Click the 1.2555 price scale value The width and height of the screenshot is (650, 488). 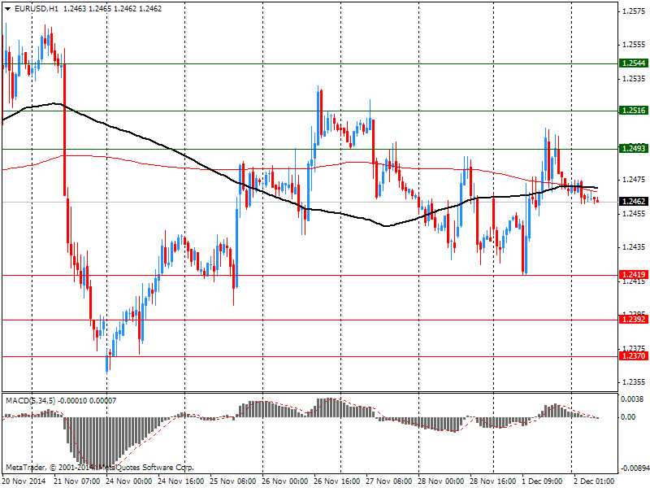[x=634, y=45]
